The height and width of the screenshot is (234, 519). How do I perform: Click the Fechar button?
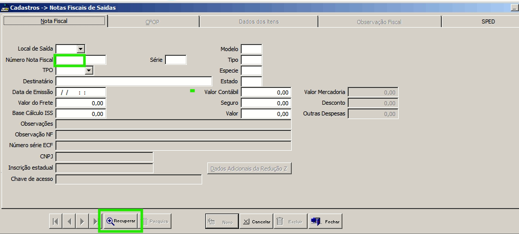(x=326, y=221)
